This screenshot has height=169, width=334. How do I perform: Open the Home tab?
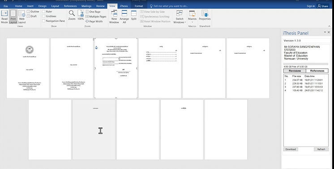click(x=18, y=6)
